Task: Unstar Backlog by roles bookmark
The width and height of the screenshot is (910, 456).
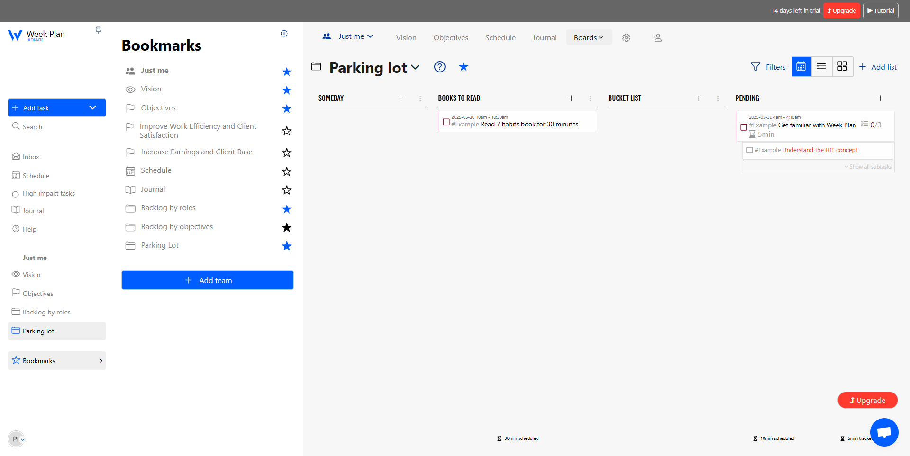Action: click(287, 209)
